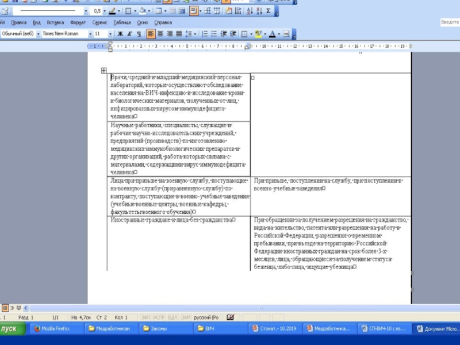
Task: Toggle underline formatting (Ч)
Action: tap(139, 34)
